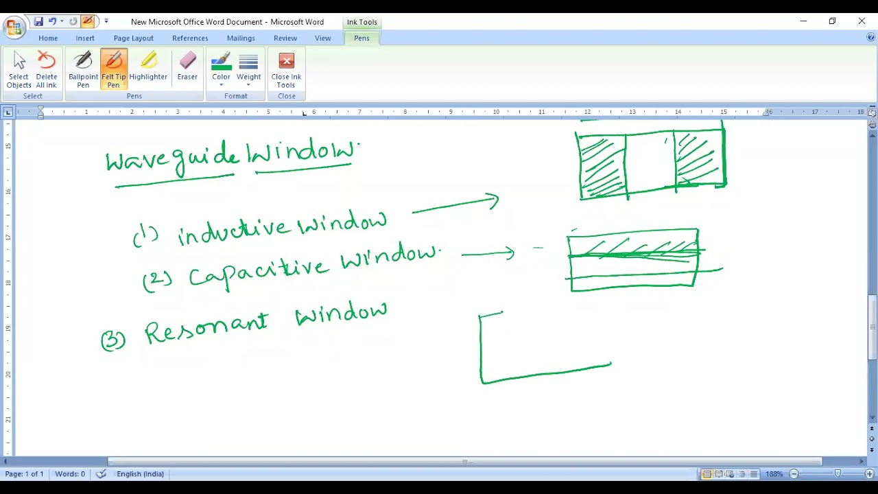Undo the last ink stroke

point(52,22)
